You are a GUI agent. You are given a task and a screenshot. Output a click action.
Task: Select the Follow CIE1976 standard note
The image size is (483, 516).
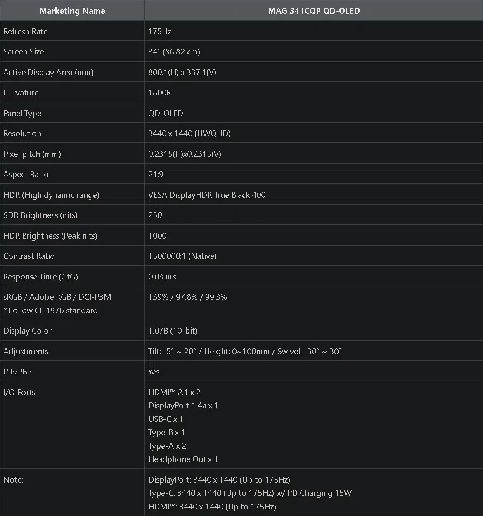coord(51,310)
